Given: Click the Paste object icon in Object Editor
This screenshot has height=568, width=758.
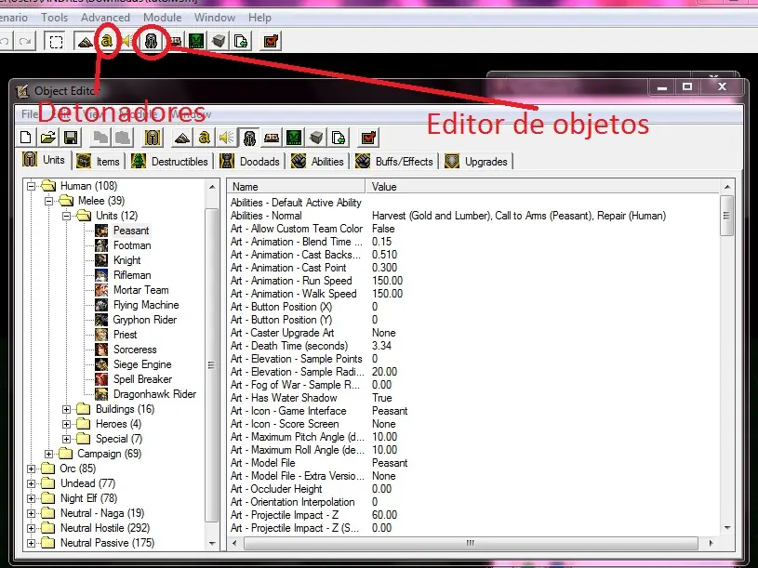Looking at the screenshot, I should 123,139.
